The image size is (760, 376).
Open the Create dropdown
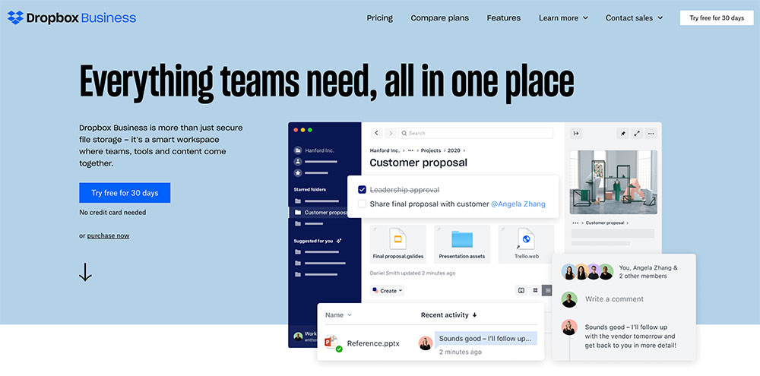(x=388, y=291)
